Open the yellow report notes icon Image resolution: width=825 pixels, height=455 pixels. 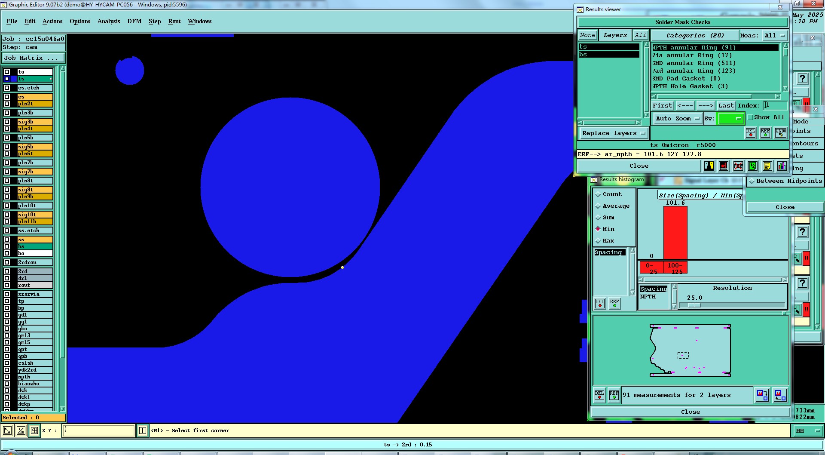pos(767,166)
